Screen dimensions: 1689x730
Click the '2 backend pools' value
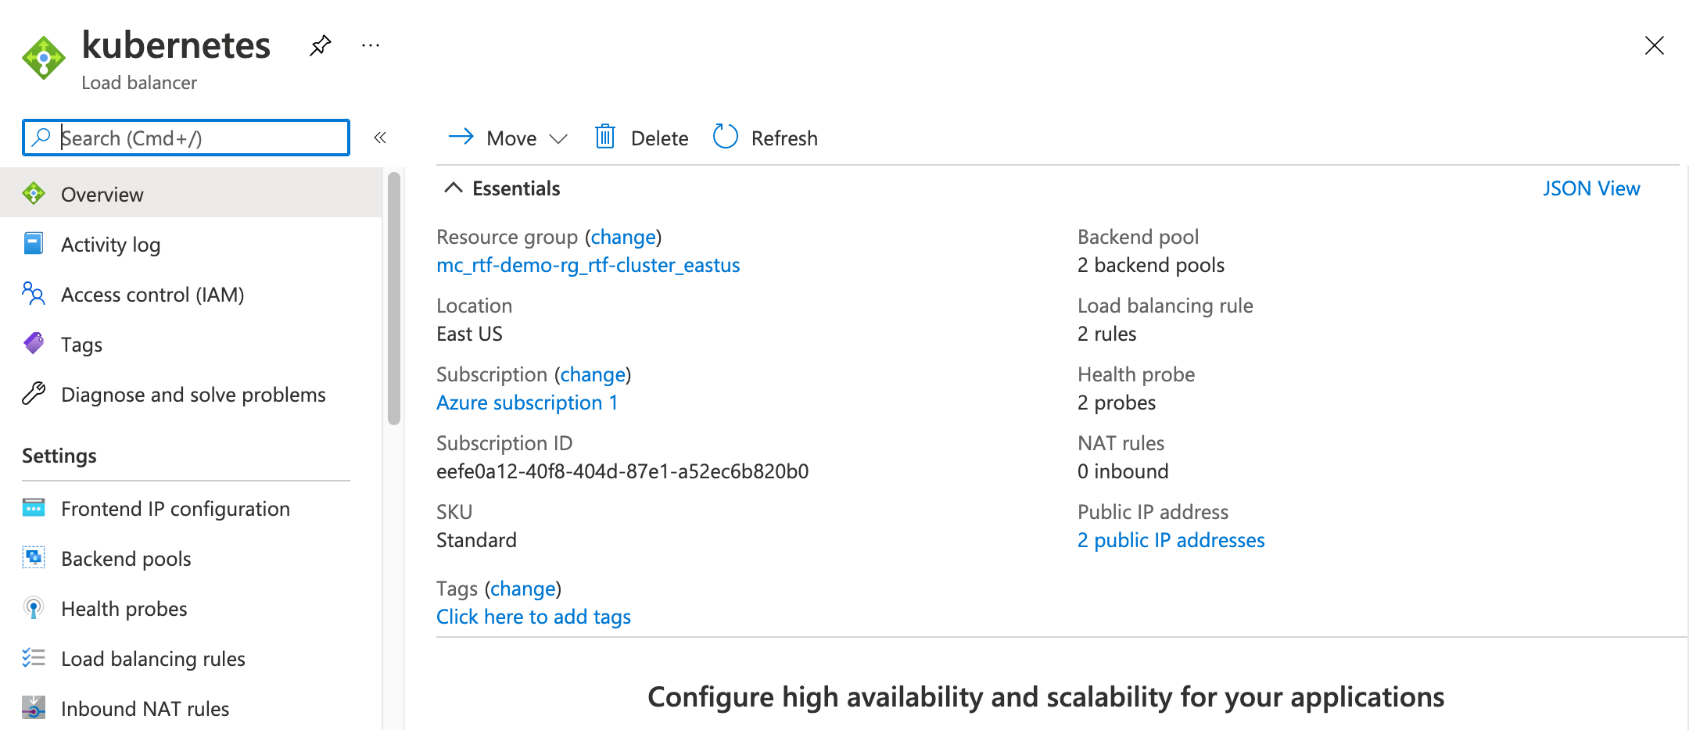[x=1151, y=265]
